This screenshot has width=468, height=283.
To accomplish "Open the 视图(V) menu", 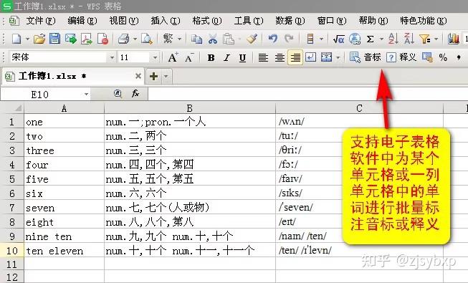I will (123, 21).
